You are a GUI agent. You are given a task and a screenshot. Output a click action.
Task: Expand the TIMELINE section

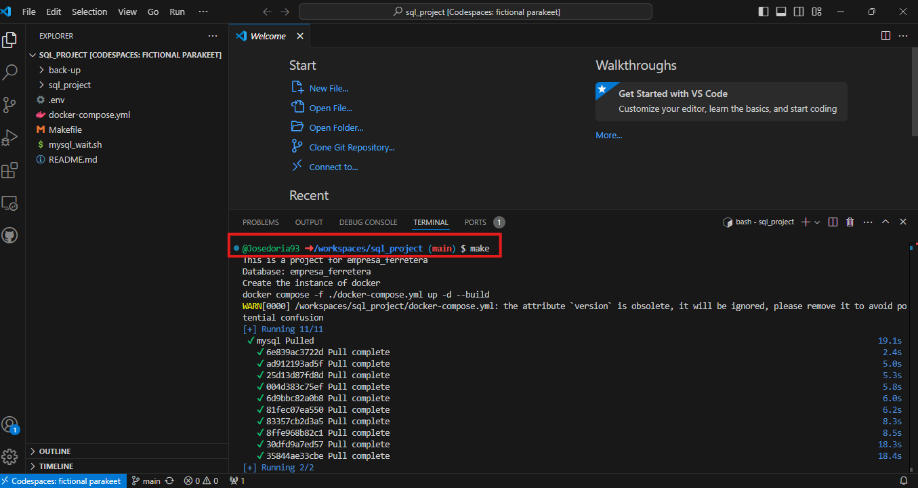[127, 466]
